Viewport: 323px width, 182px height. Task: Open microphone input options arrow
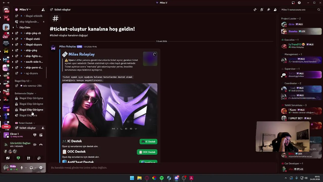tap(26, 168)
